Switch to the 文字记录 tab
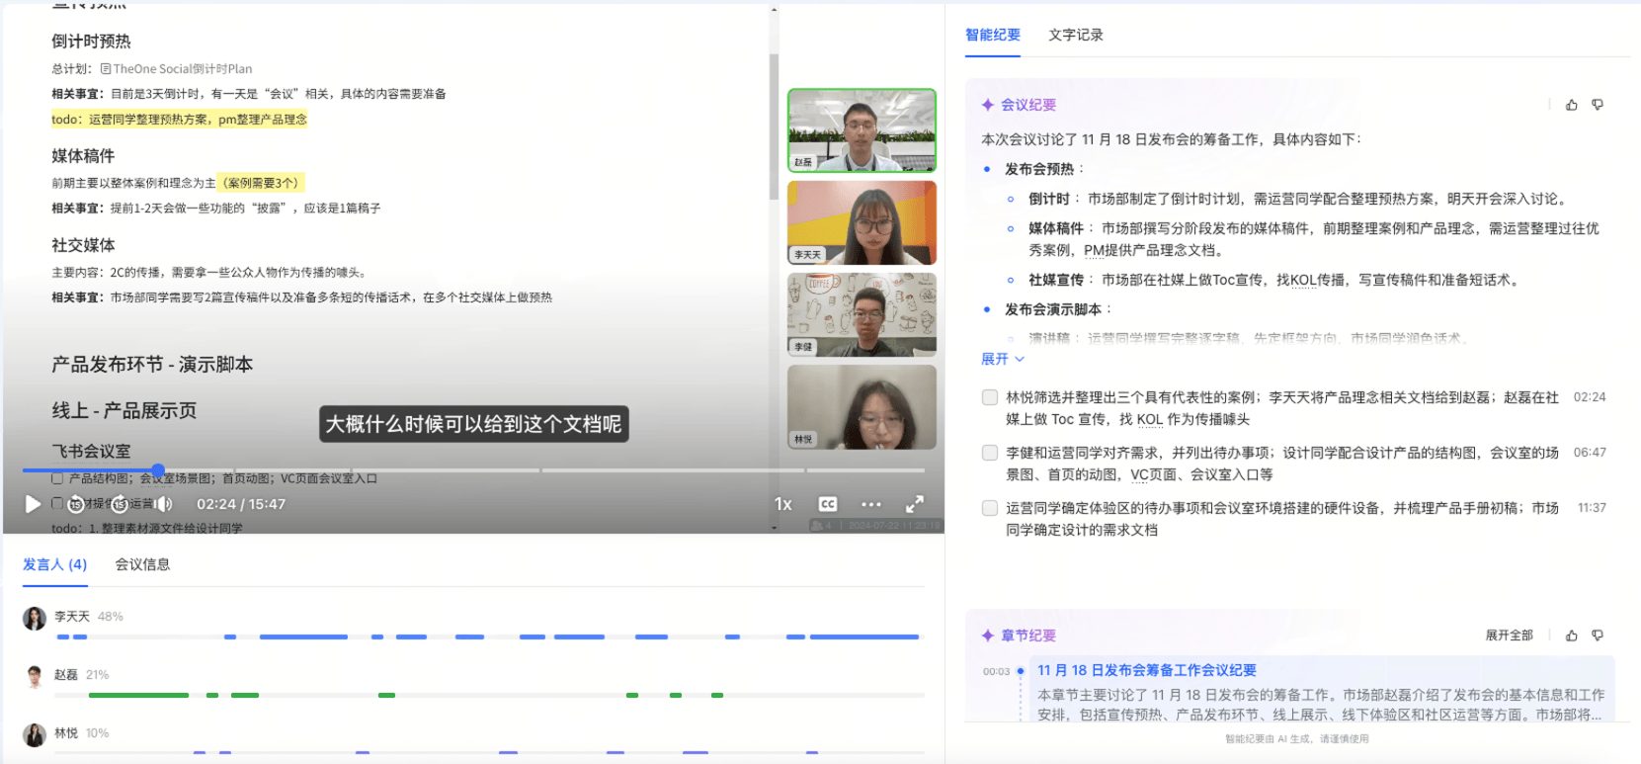Image resolution: width=1641 pixels, height=764 pixels. (1075, 35)
